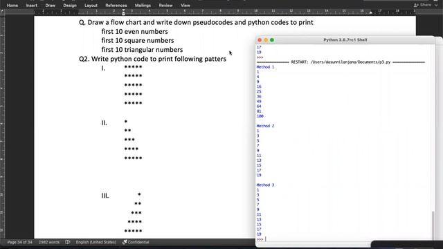Click the spelling and proofing status icon

(x=68, y=242)
